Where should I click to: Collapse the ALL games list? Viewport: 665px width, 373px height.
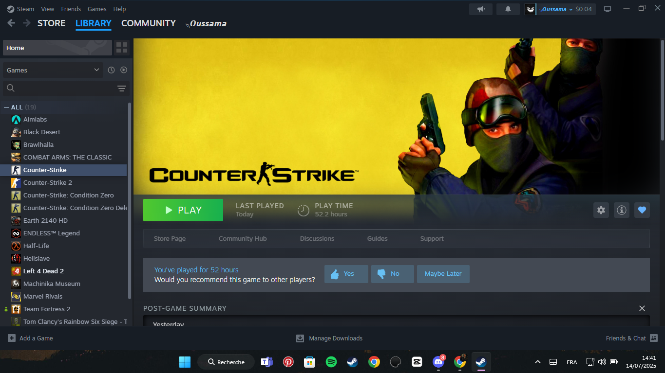click(6, 107)
